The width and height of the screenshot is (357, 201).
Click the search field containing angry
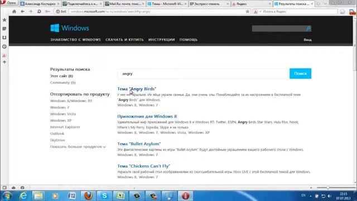click(x=203, y=74)
